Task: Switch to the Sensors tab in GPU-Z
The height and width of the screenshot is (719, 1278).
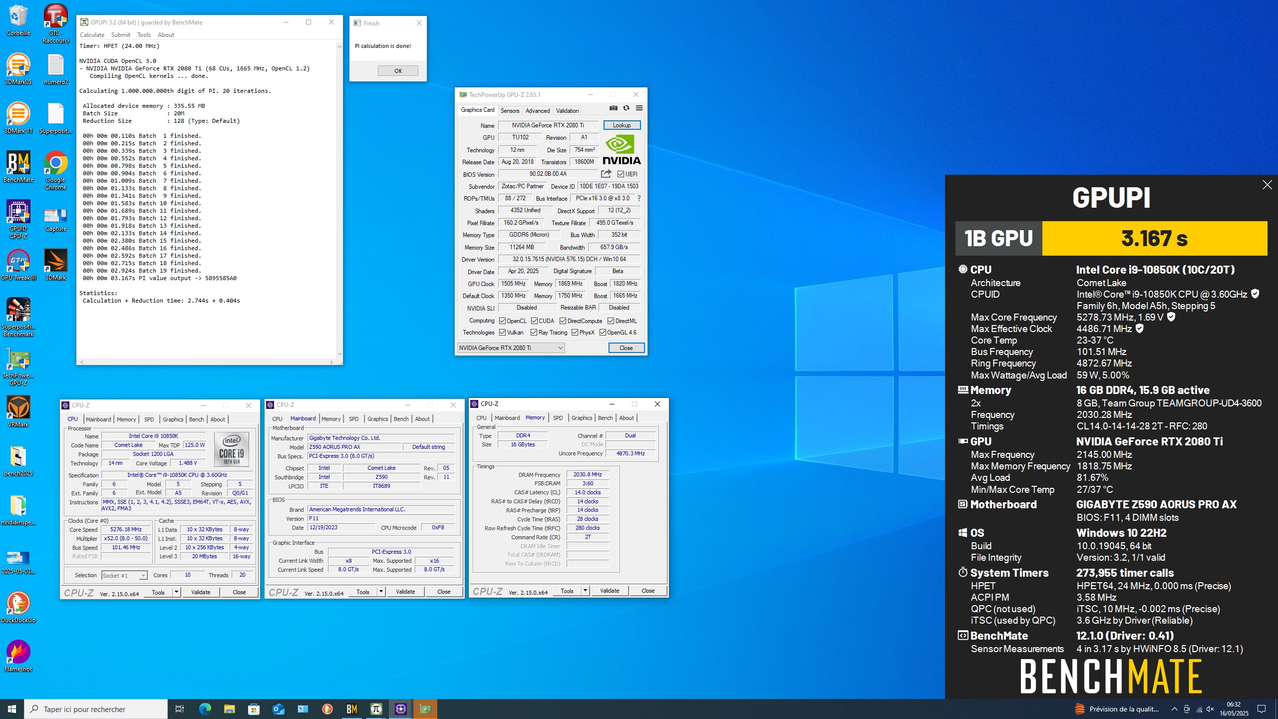Action: pos(510,111)
